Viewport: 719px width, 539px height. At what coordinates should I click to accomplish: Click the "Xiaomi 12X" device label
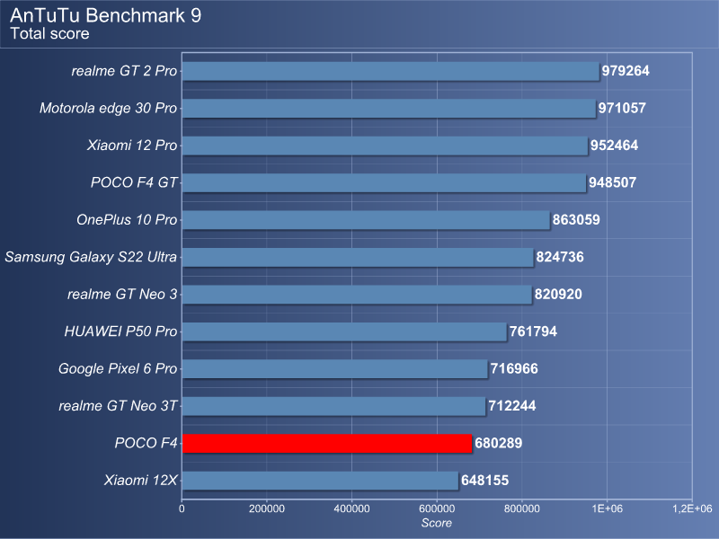click(x=140, y=481)
